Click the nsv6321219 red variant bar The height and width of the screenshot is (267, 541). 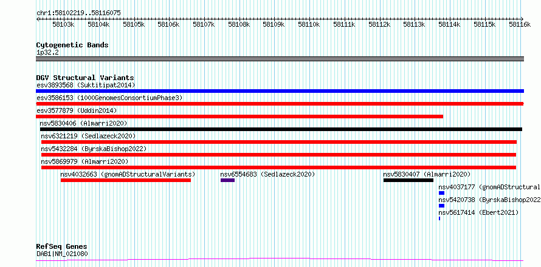coord(279,142)
